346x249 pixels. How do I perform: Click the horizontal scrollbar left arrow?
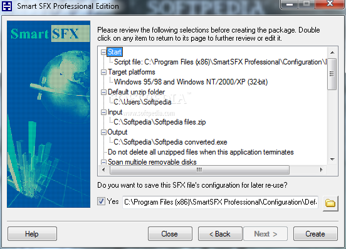coord(103,170)
